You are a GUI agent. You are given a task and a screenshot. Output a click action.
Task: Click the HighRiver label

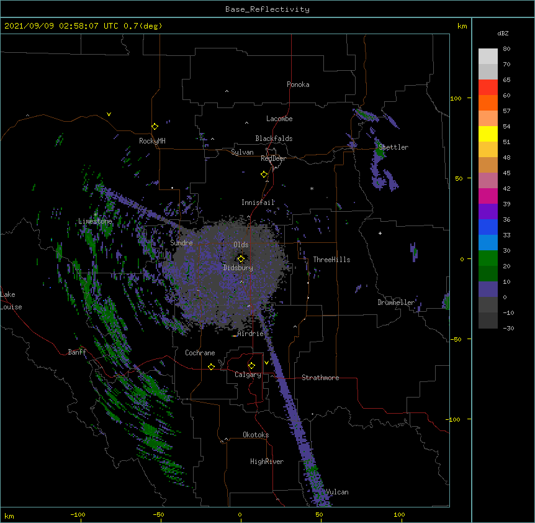267,462
